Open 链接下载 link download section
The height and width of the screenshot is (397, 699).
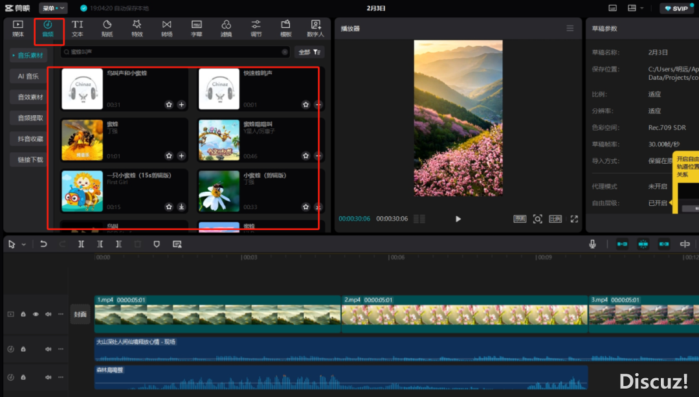pos(28,160)
